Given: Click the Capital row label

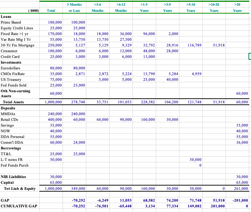Looking at the screenshot, I should (7, 183).
